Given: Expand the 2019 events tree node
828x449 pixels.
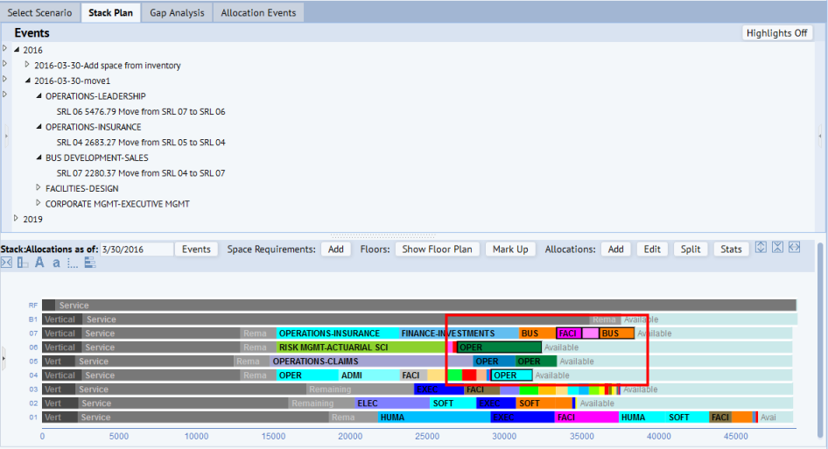Looking at the screenshot, I should point(17,218).
